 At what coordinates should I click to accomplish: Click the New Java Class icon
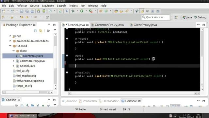106,11
